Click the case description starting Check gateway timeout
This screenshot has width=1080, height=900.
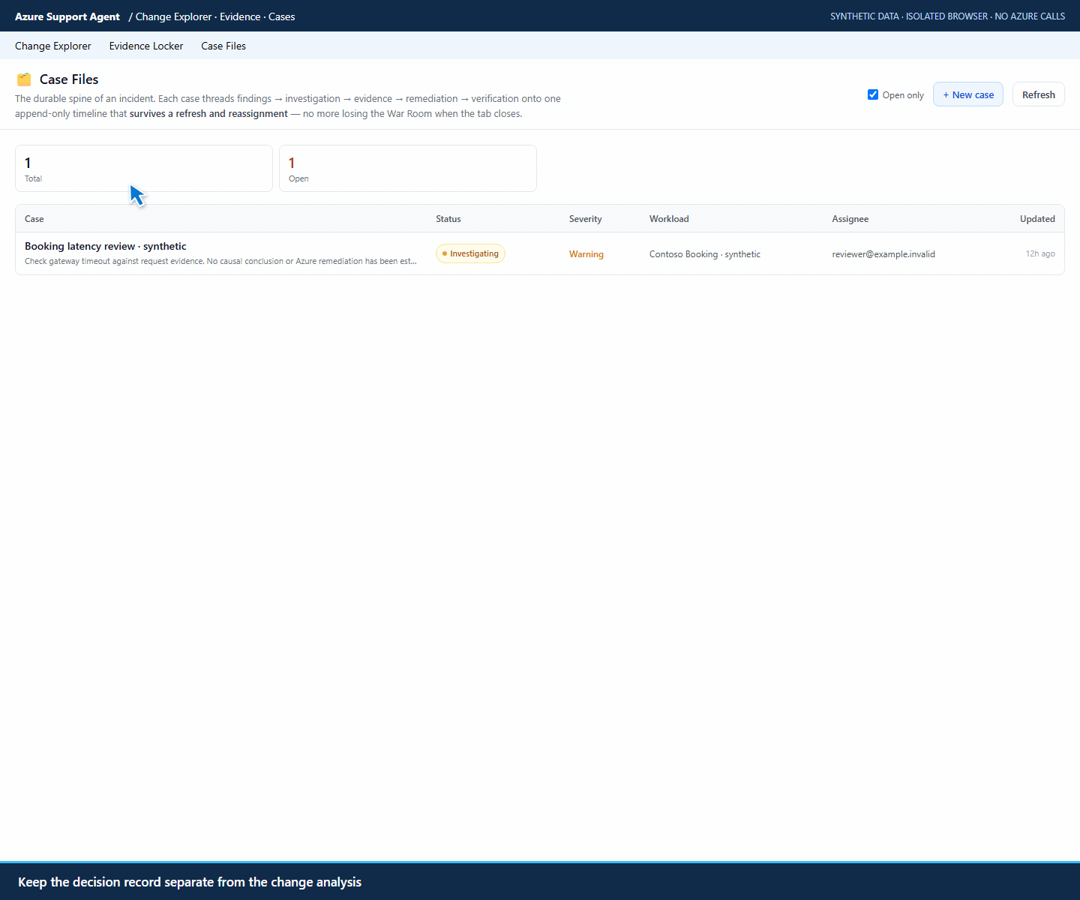point(220,261)
